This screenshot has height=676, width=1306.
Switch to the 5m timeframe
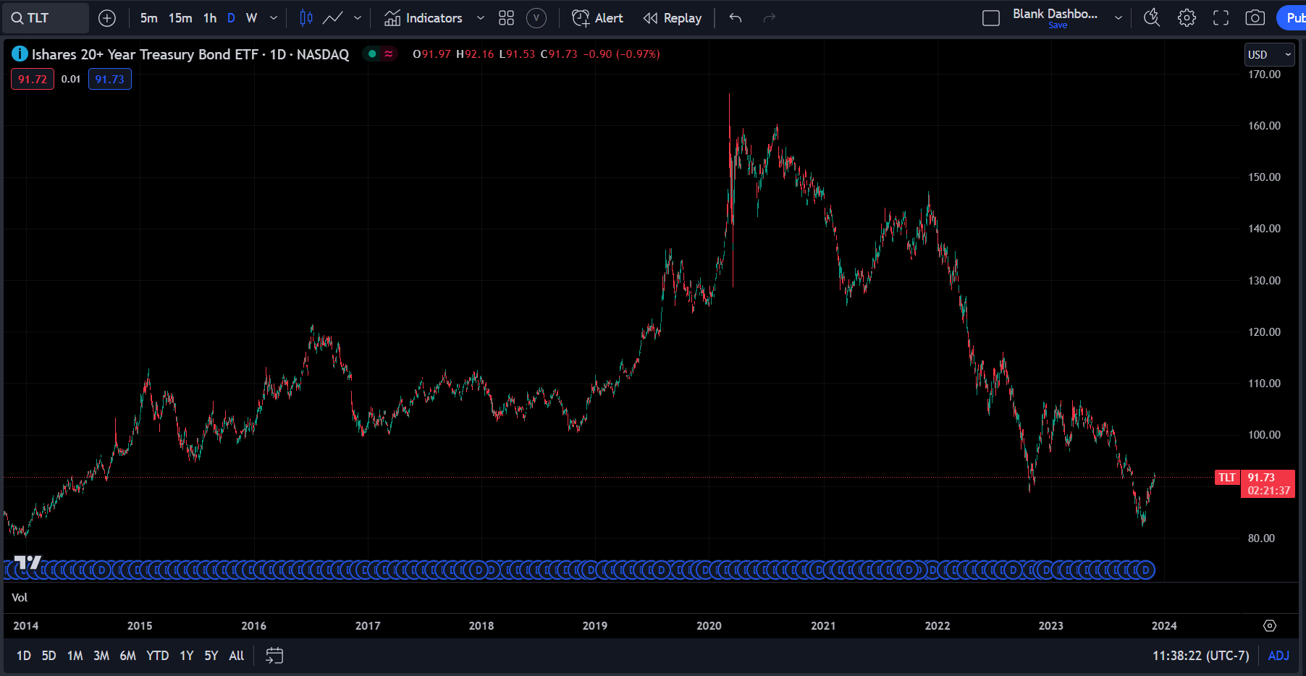(149, 18)
